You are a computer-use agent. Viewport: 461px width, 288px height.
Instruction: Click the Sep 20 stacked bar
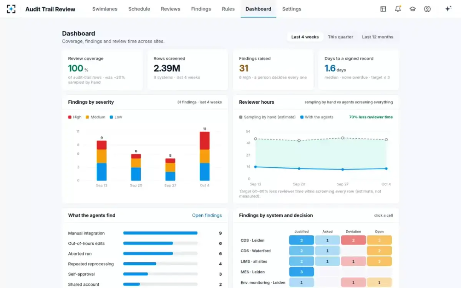point(136,167)
